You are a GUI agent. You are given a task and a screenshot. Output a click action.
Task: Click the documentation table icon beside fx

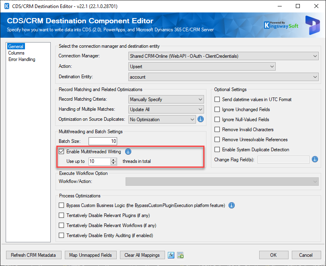[x=180, y=255]
